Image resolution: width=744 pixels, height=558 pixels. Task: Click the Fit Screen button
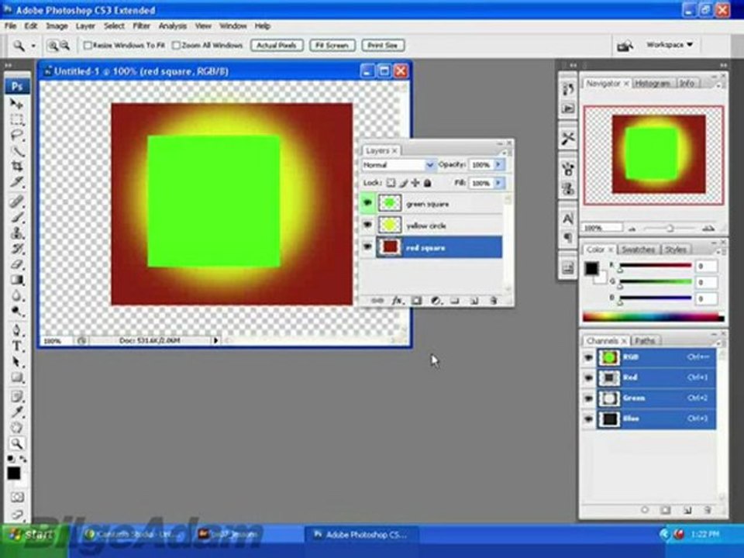[332, 45]
